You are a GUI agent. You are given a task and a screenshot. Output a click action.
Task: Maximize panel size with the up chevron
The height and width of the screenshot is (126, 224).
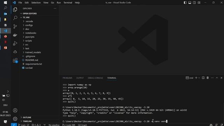(x=217, y=78)
